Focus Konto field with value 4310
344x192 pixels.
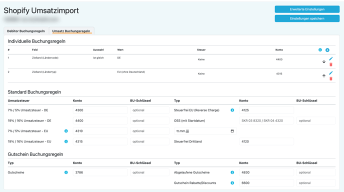[100, 131]
